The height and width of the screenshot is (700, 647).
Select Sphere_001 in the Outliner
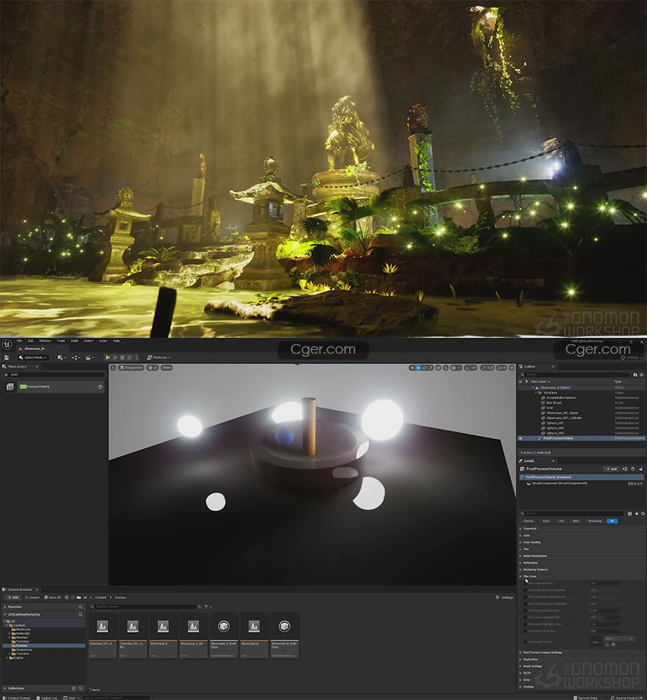(556, 423)
